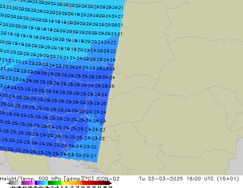Pick the bright red legend swatch at 24
243x188 pixels.
coord(84,183)
